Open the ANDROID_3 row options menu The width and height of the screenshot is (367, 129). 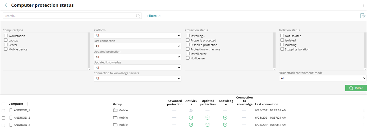pyautogui.click(x=364, y=125)
